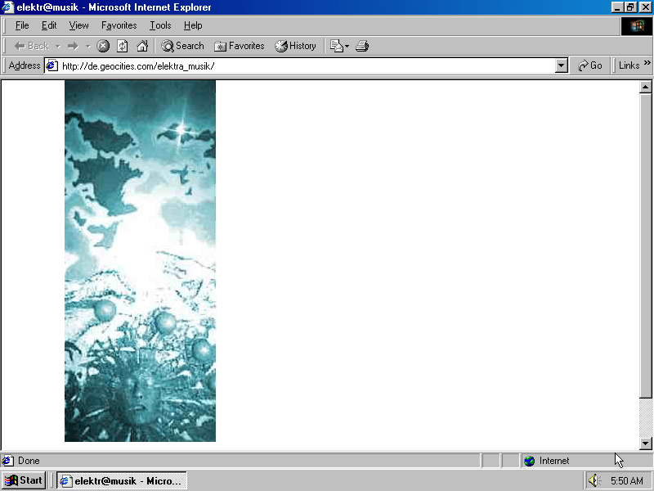
Task: Click the address URL field
Action: pyautogui.click(x=302, y=65)
